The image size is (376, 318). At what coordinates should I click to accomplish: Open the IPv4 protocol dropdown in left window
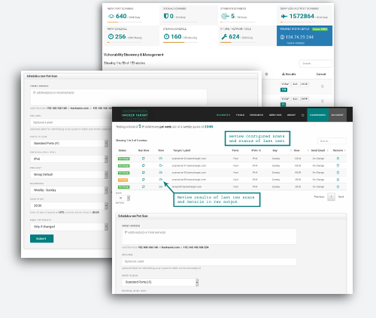point(69,159)
